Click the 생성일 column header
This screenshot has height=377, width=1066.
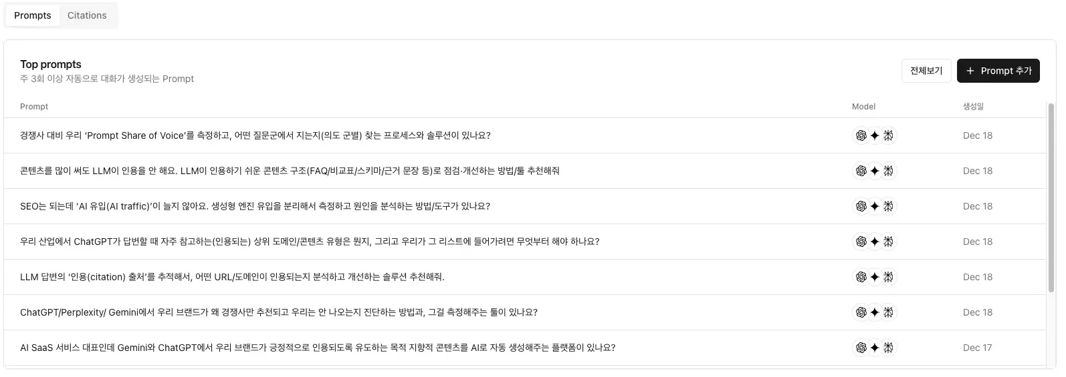pos(973,107)
